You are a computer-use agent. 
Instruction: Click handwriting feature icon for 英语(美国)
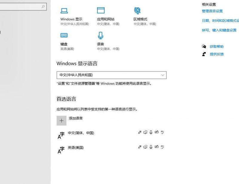pos(157,146)
